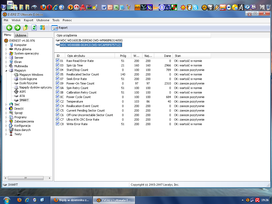Select the Dyski logiczne tree item
This screenshot has width=272, height=204.
click(x=28, y=79)
